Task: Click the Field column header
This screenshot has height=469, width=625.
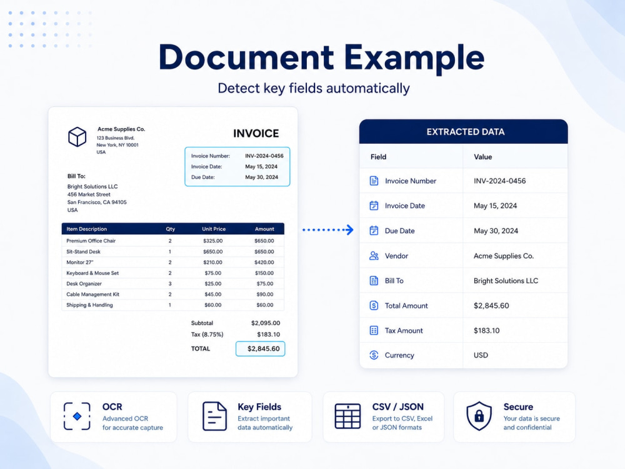Action: 378,157
